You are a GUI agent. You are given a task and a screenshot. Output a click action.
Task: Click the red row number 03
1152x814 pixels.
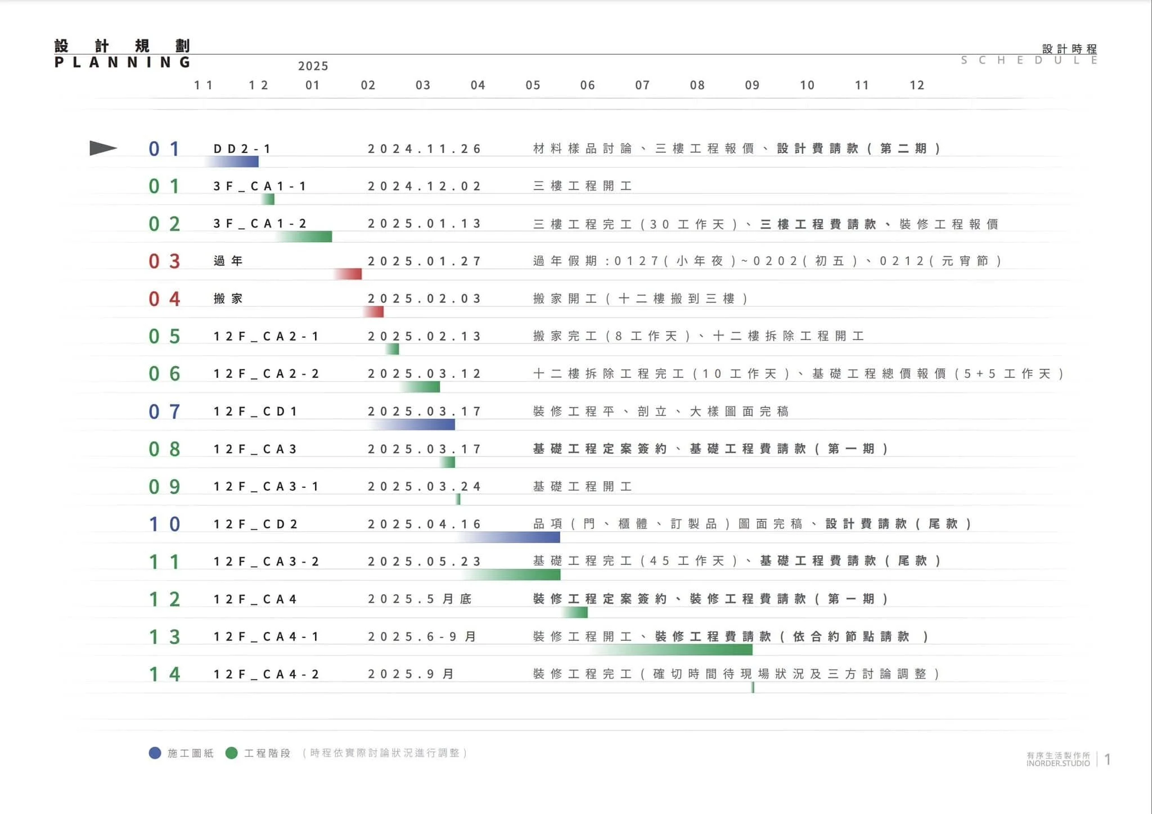click(164, 261)
